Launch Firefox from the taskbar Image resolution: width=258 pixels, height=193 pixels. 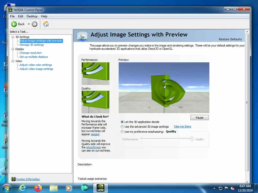click(38, 188)
